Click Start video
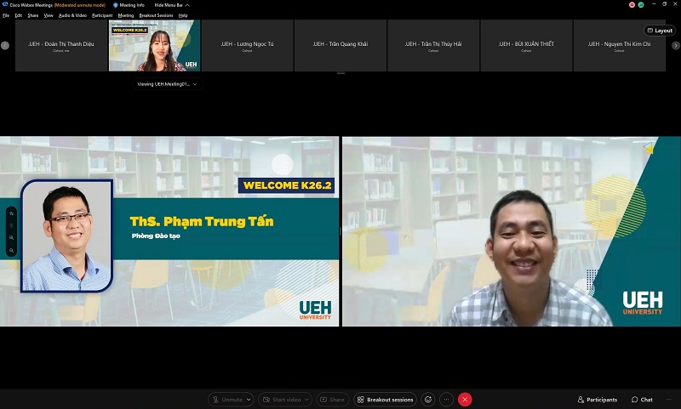 tap(282, 400)
